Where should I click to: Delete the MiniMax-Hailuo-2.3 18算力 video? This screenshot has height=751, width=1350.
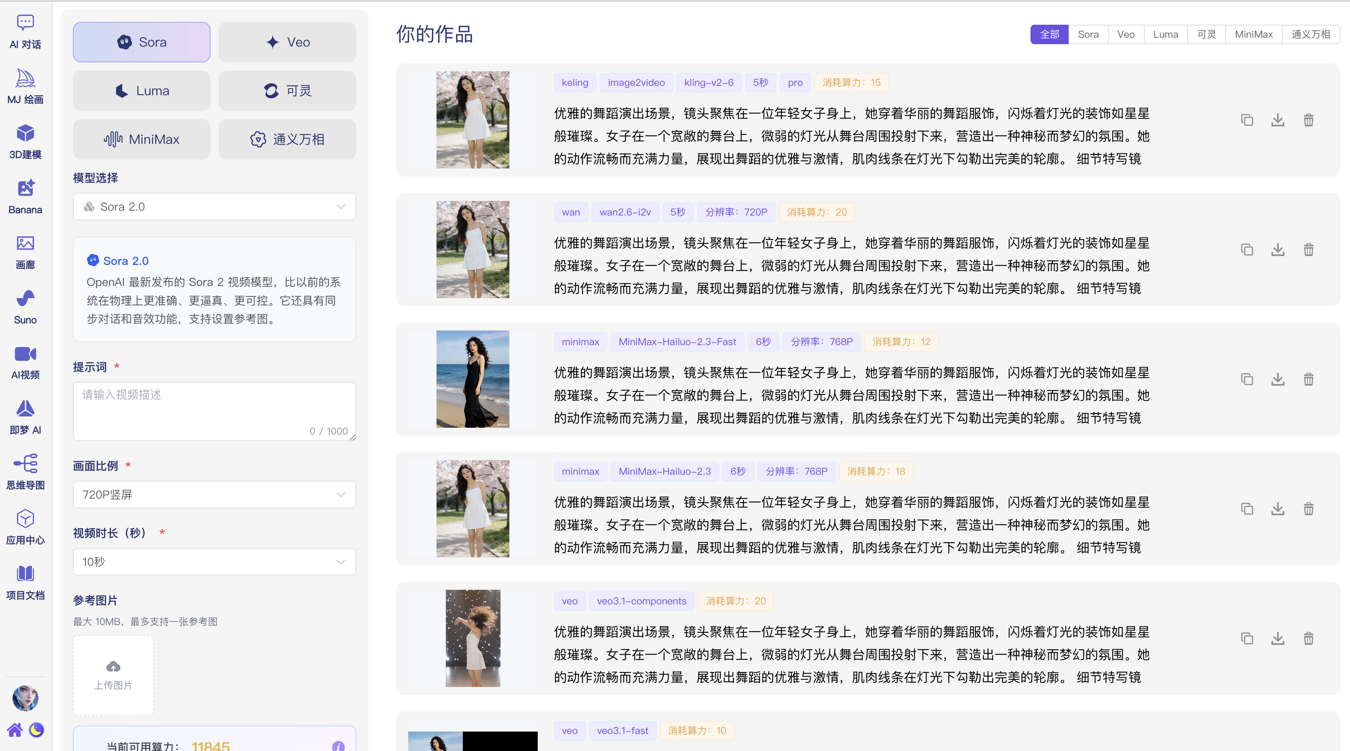pyautogui.click(x=1309, y=509)
